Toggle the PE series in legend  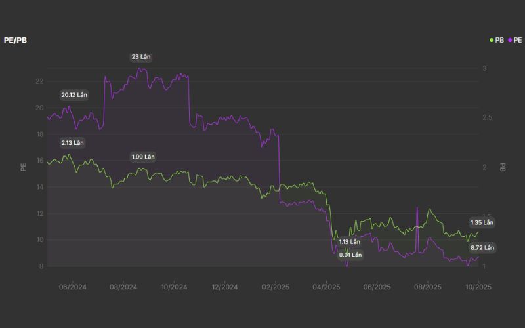[x=517, y=41]
